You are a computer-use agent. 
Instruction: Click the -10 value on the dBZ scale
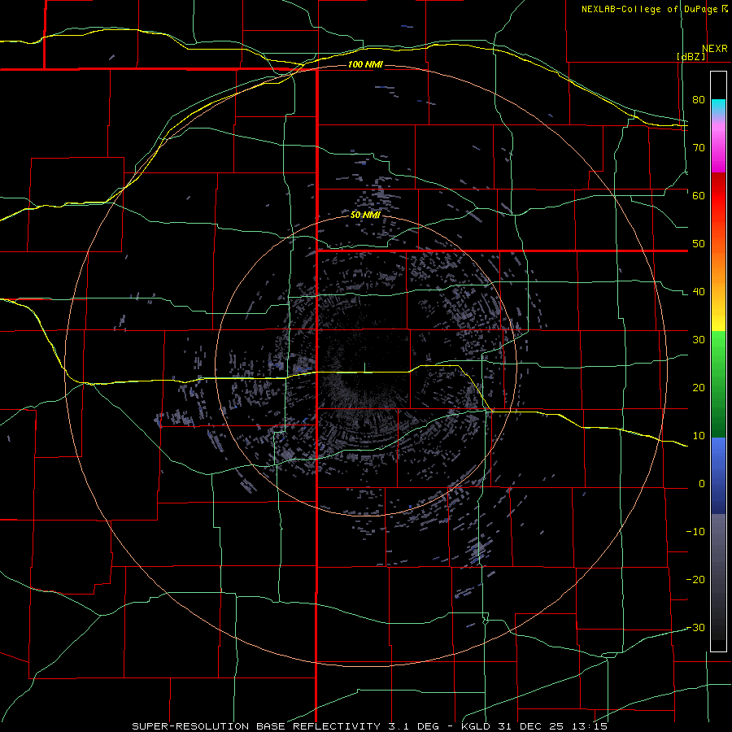(x=695, y=532)
